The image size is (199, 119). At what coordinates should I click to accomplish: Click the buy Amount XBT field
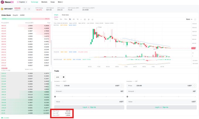89,91
